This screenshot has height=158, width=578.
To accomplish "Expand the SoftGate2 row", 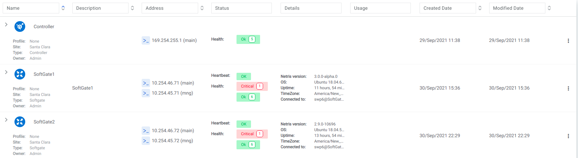I will (x=6, y=120).
